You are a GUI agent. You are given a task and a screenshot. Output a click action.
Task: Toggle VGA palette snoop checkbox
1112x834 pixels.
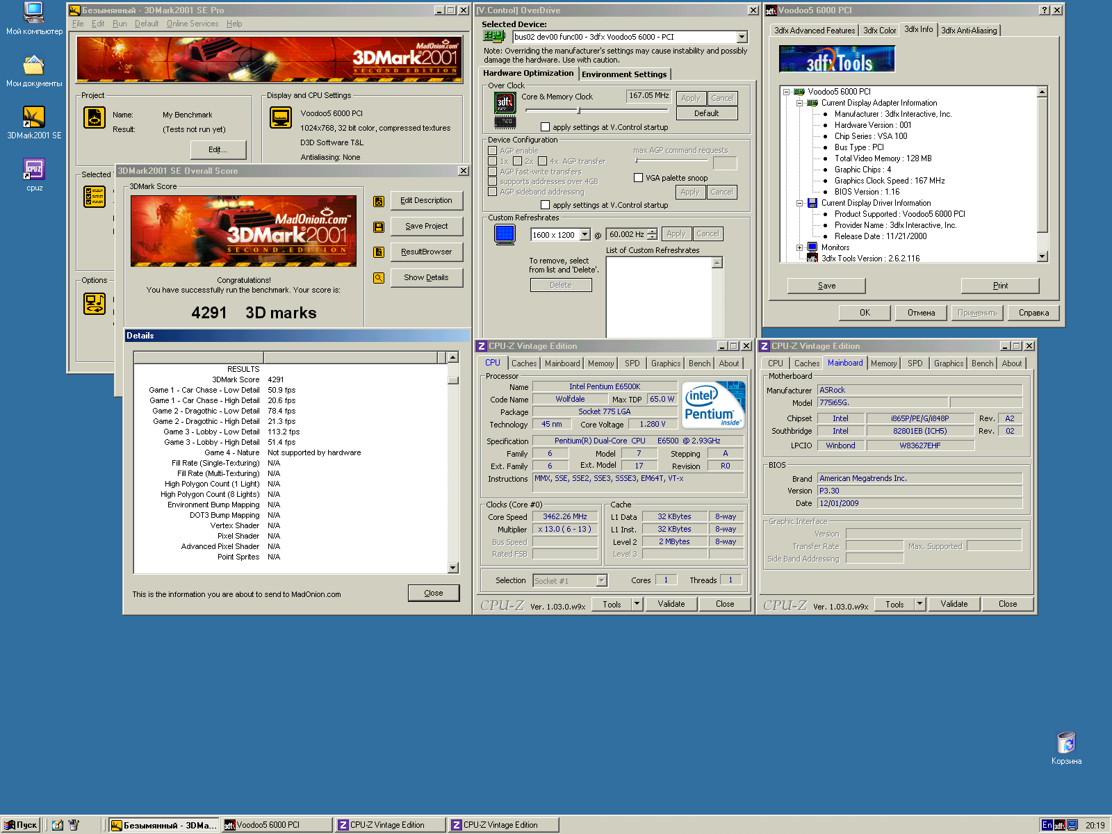pyautogui.click(x=638, y=178)
